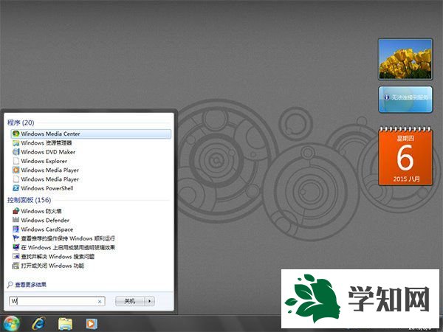Select the Windows 资源管理器 result text
Viewport: 443px width, 332px height.
(47, 143)
